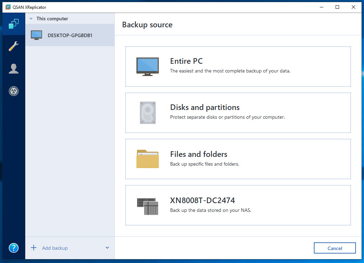Click the NAS device icon

pos(148,206)
